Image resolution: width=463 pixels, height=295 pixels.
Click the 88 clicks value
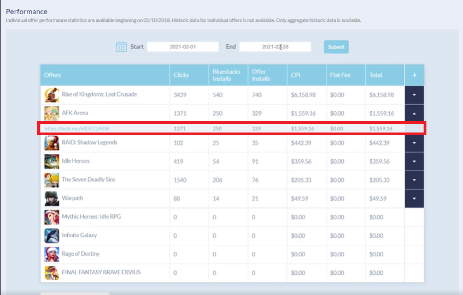(x=177, y=198)
